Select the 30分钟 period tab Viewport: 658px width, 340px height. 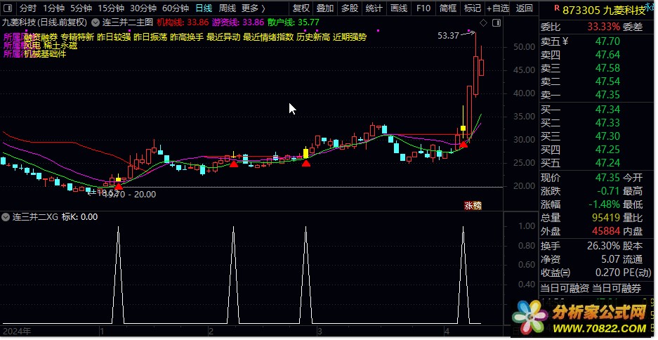(143, 8)
